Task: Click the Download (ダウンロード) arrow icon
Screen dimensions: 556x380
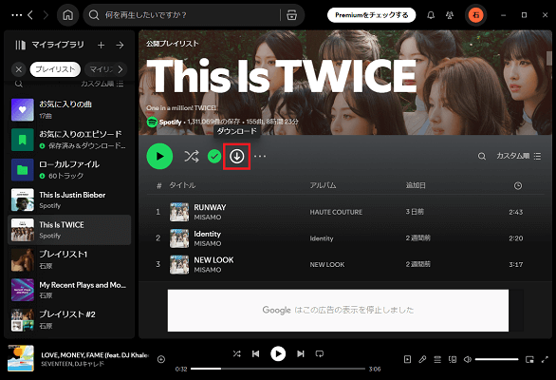Action: (x=237, y=156)
